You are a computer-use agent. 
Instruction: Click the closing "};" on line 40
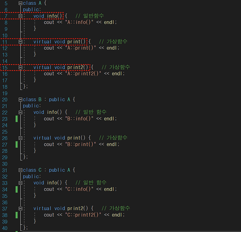point(25,228)
